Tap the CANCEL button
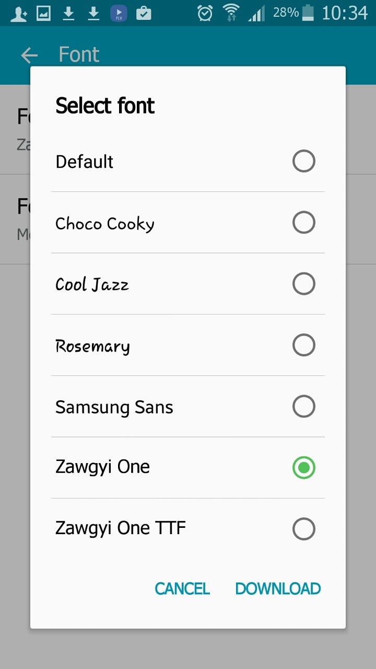This screenshot has height=669, width=376. click(182, 589)
